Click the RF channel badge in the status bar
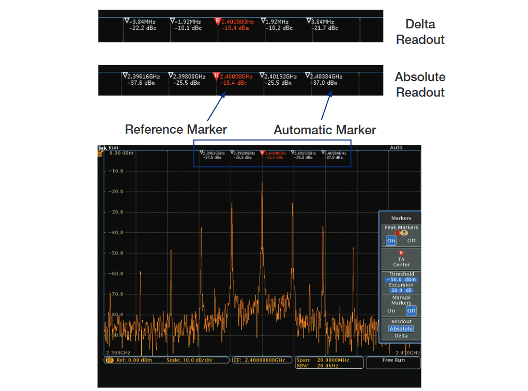Screen dimensions: 528x391 pyautogui.click(x=108, y=361)
